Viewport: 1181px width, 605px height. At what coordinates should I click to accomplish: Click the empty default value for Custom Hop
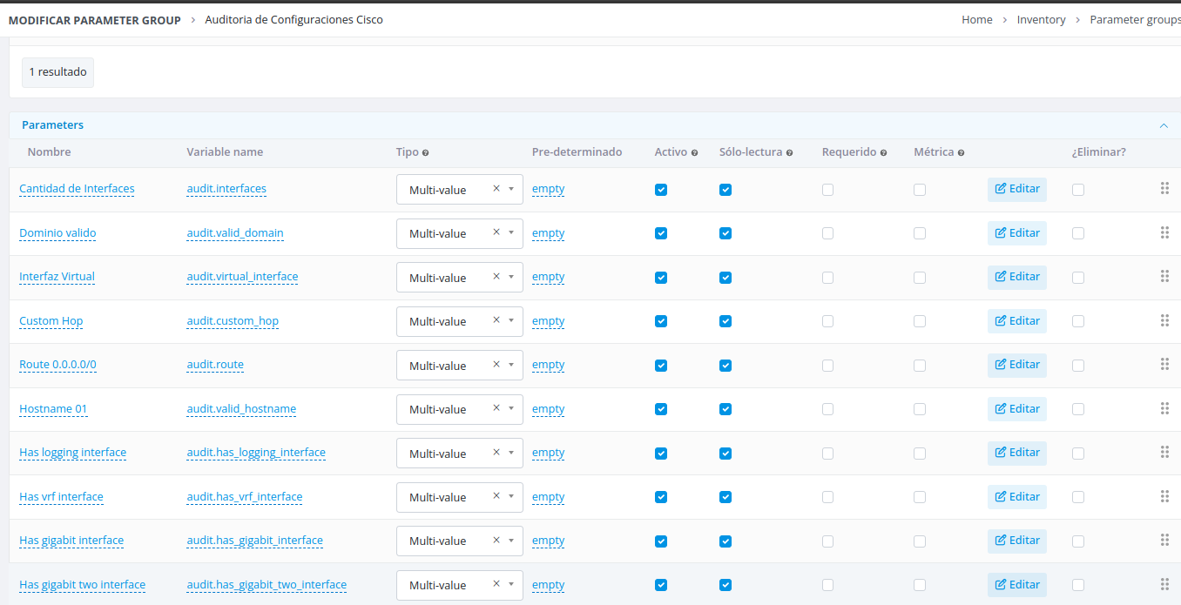coord(548,321)
